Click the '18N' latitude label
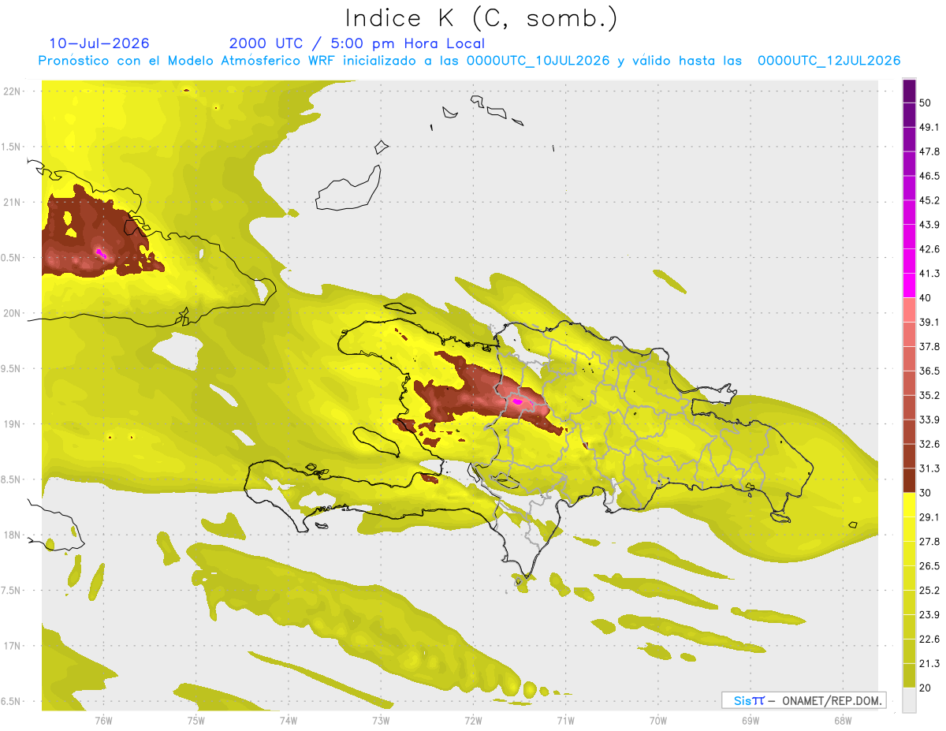Image resolution: width=946 pixels, height=731 pixels. coord(13,535)
